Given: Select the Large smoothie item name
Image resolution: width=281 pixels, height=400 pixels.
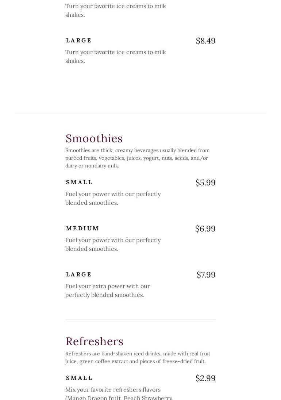Looking at the screenshot, I should 79,275.
